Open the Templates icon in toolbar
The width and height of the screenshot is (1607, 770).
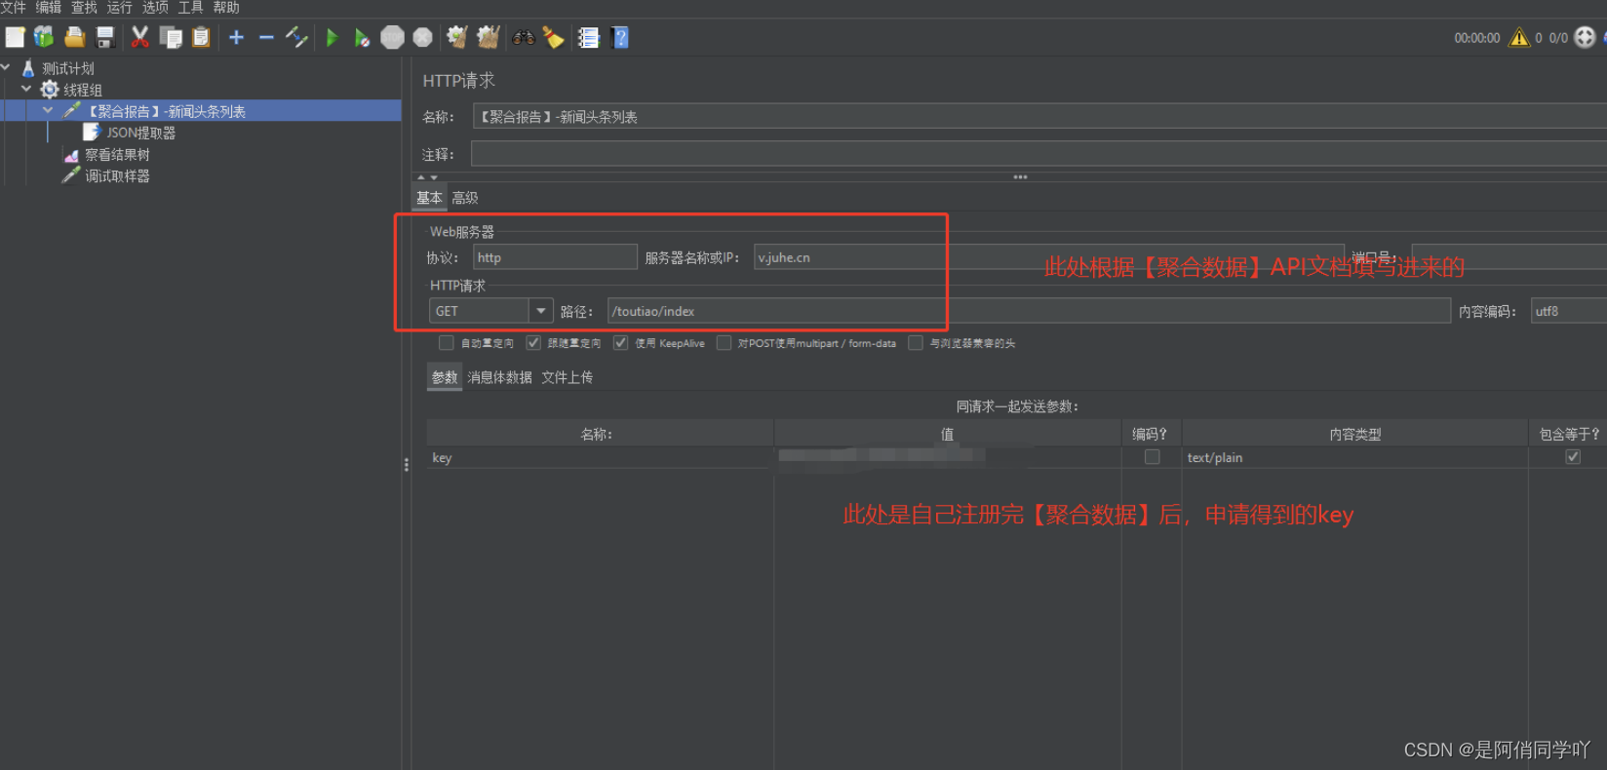tap(44, 38)
